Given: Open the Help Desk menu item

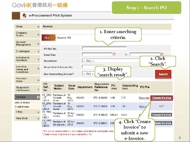Looking at the screenshot, I should (x=27, y=118).
